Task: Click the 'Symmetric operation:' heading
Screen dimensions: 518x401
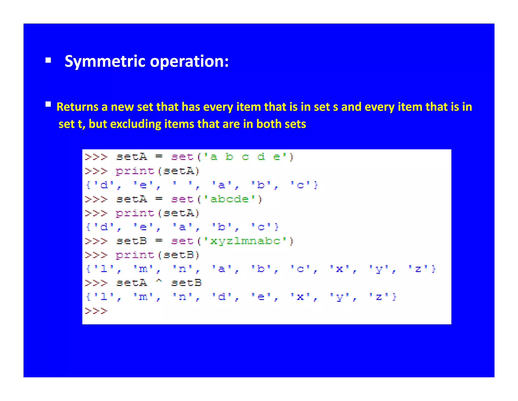Action: 147,61
